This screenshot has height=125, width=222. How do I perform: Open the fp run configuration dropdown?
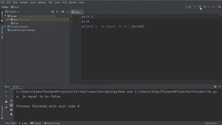[191, 7]
